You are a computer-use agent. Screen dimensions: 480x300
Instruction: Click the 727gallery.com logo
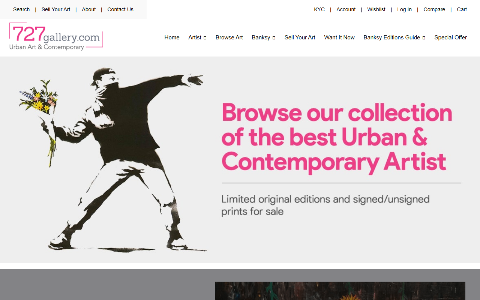pyautogui.click(x=56, y=36)
